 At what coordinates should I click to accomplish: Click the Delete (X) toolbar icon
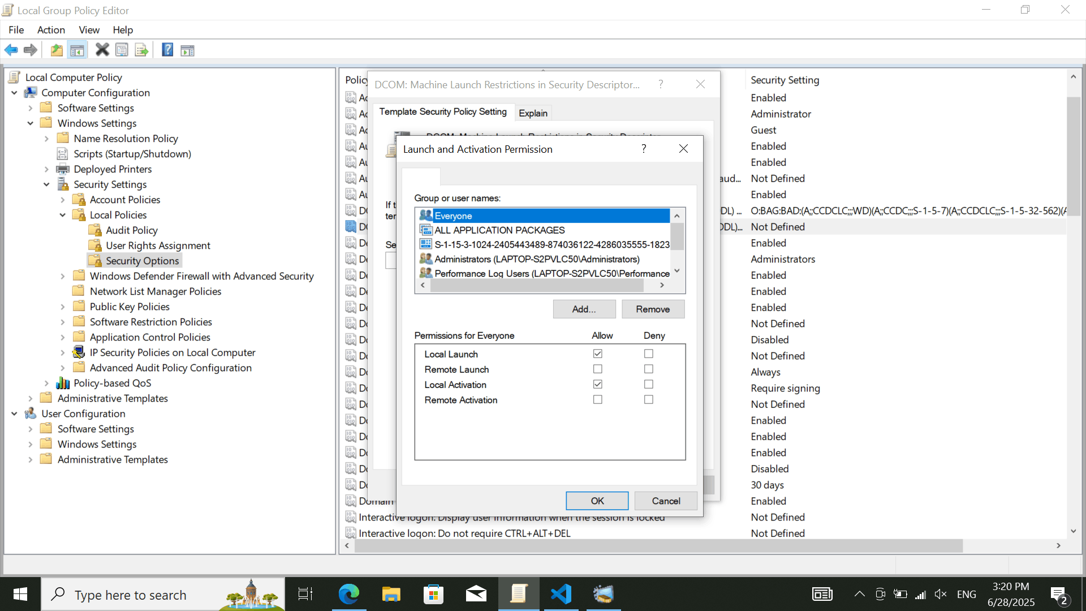click(102, 50)
